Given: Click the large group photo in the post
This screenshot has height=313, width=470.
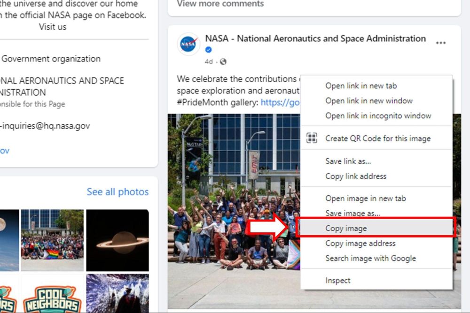Looking at the screenshot, I should (234, 211).
